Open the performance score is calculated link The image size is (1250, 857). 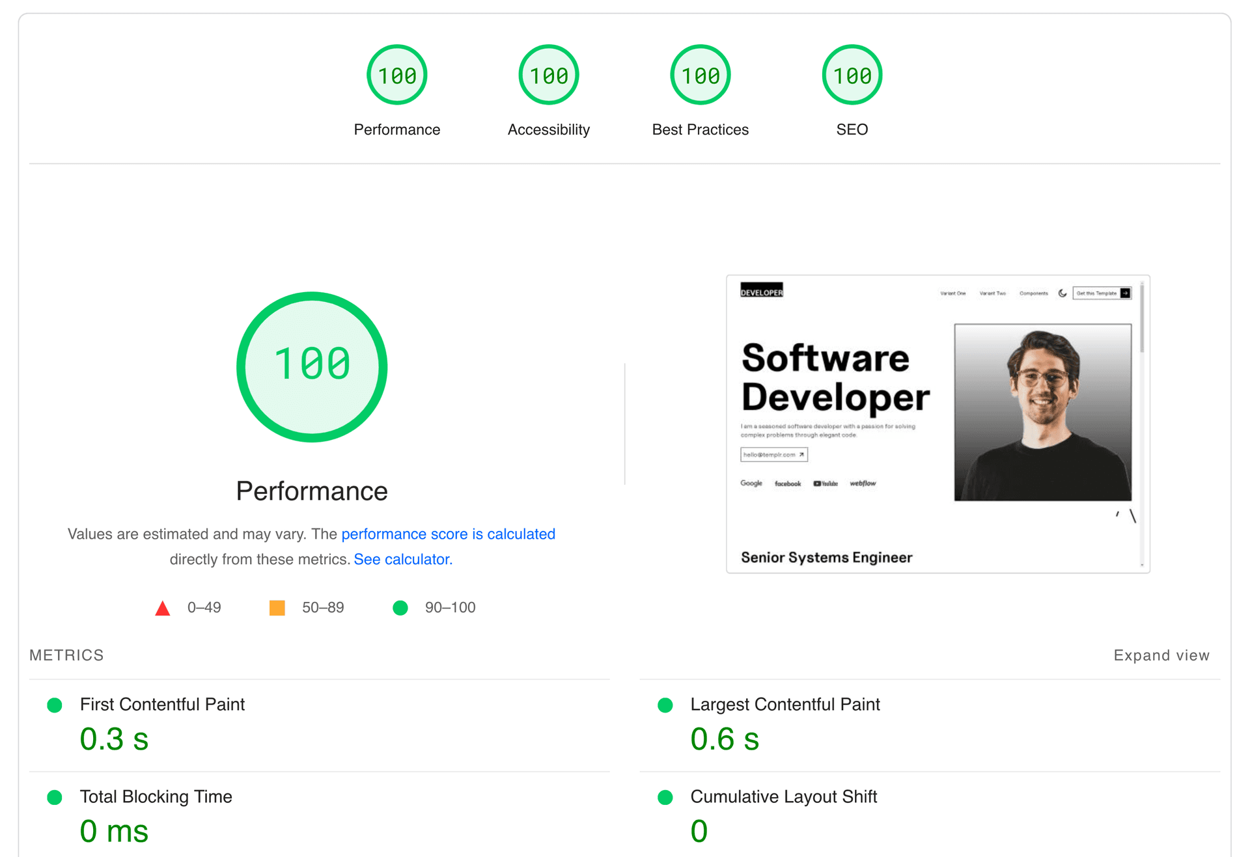pos(448,534)
